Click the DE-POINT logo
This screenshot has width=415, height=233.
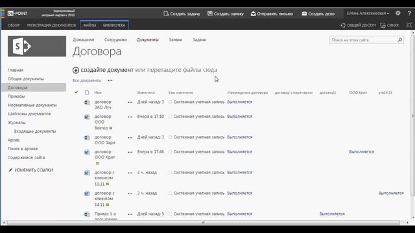point(18,13)
